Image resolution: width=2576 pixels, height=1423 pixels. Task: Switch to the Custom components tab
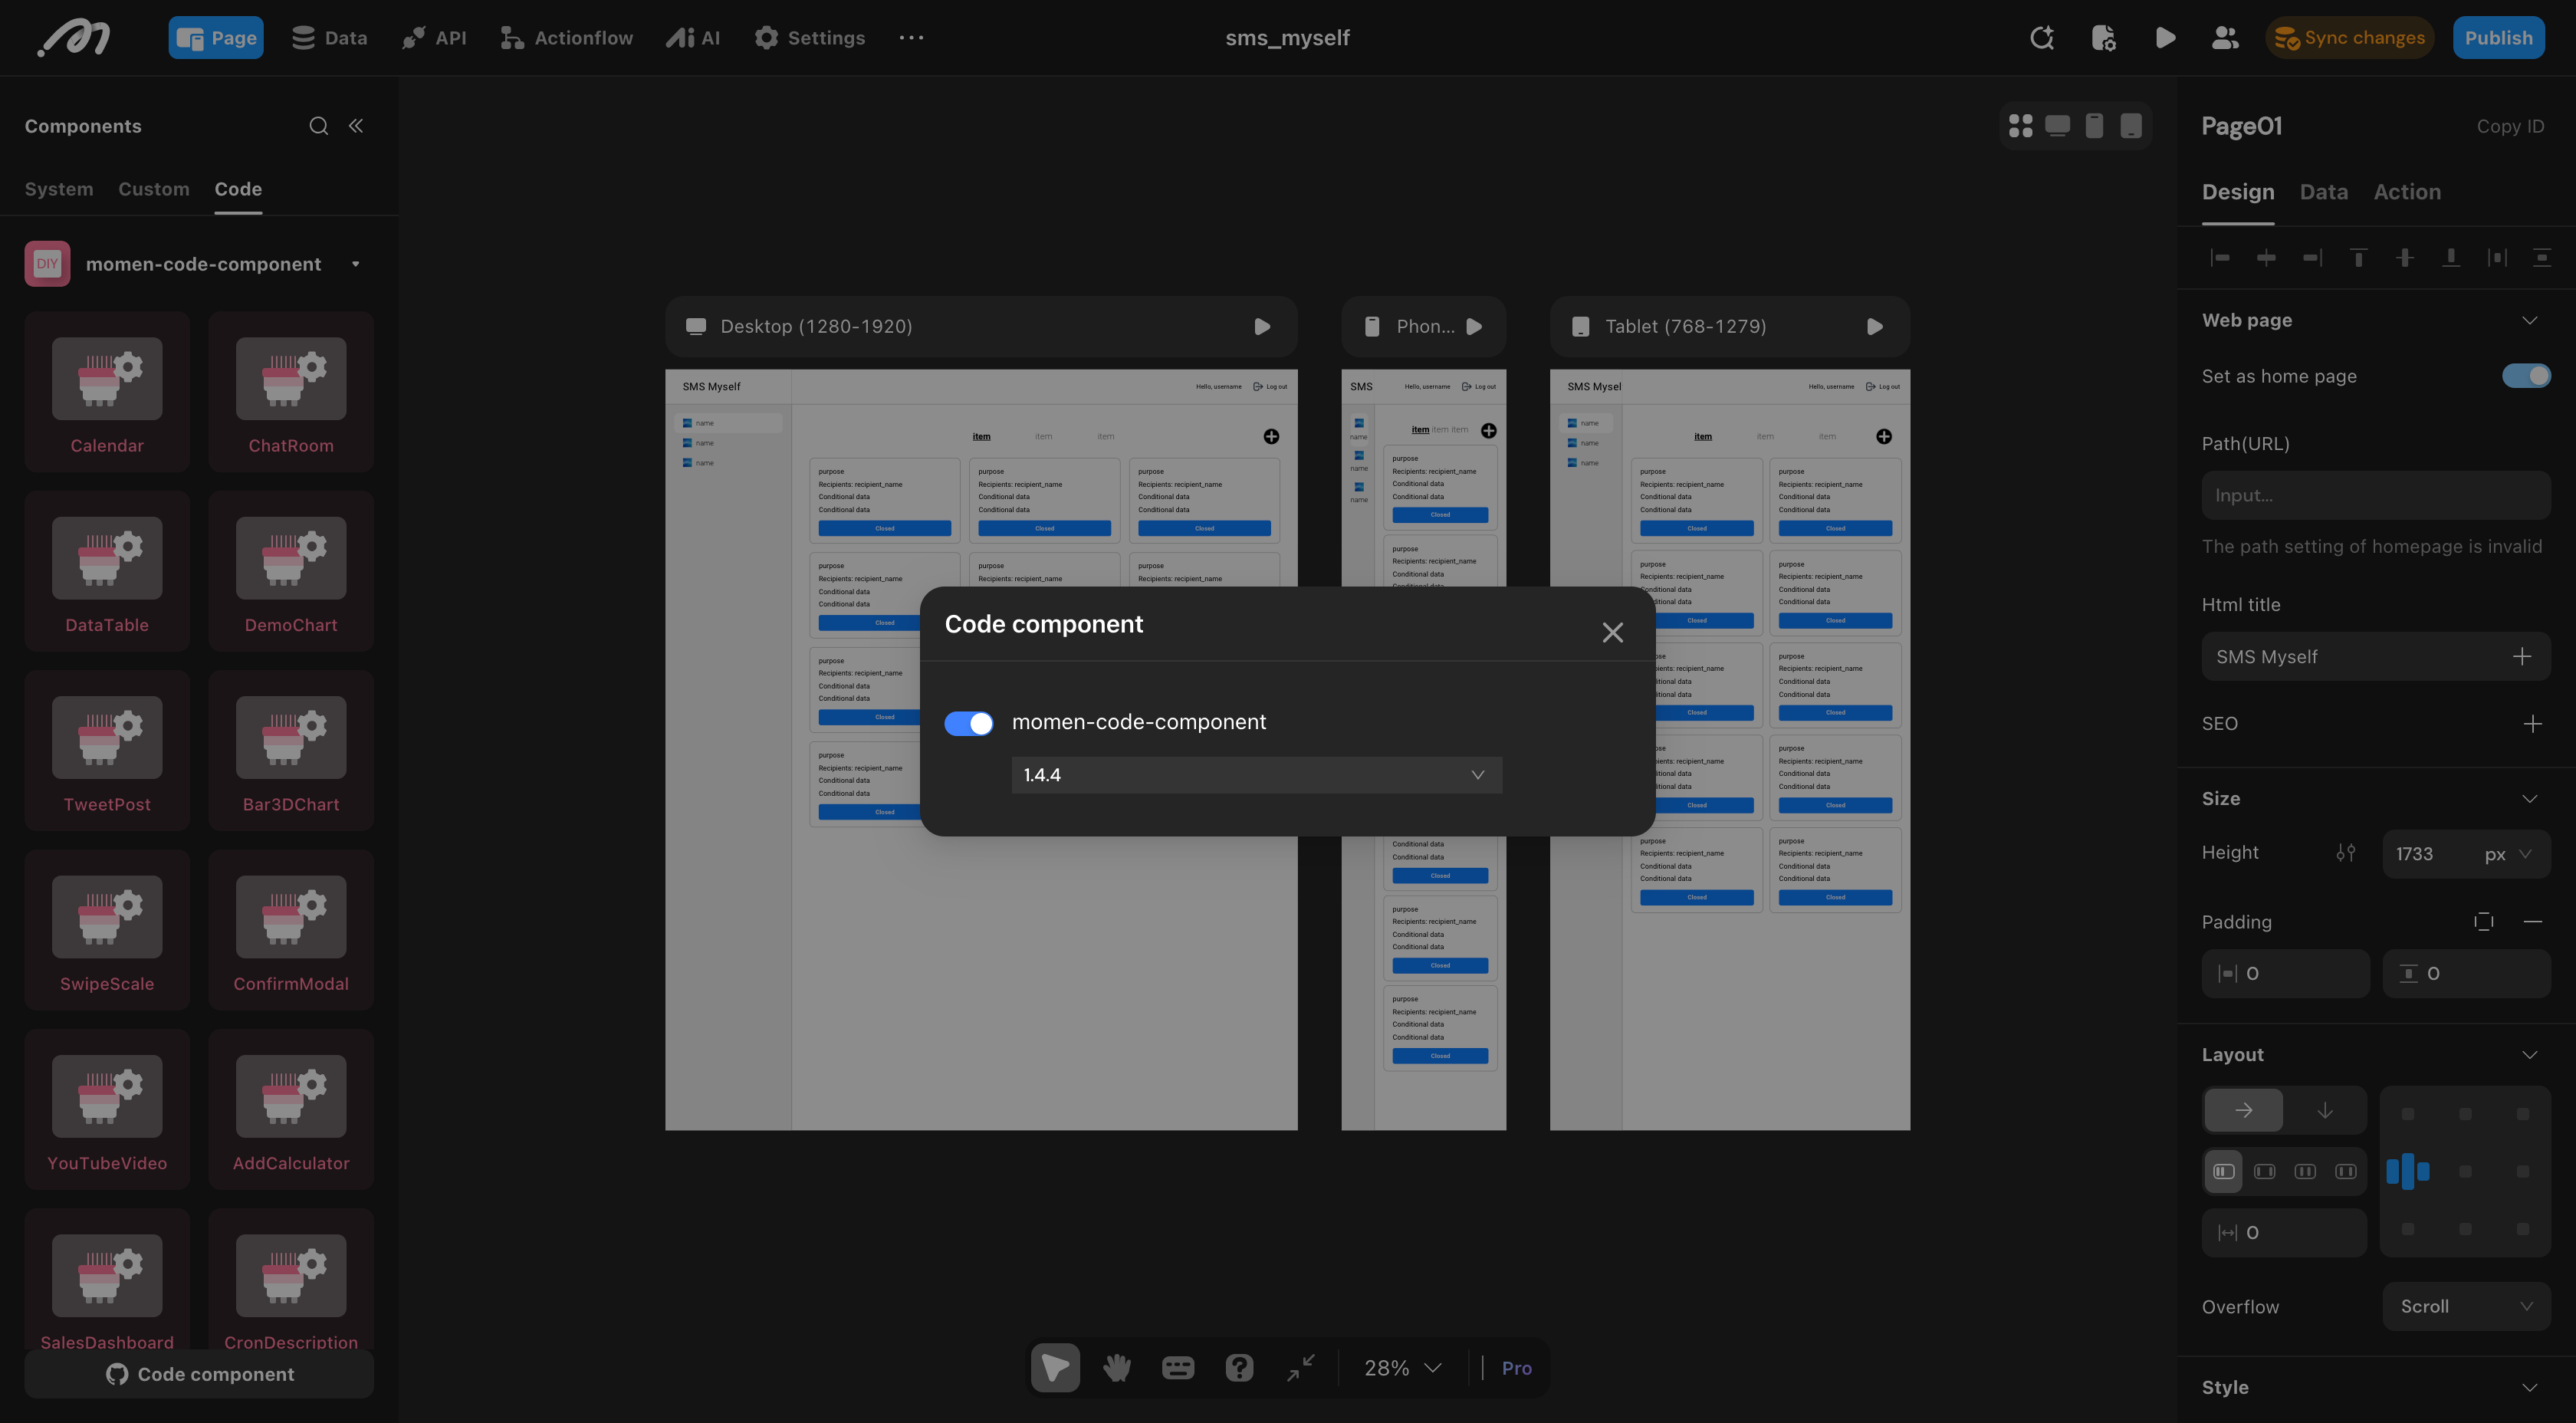point(154,189)
